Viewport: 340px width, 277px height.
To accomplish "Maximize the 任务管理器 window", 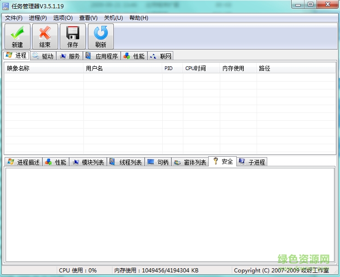I will (x=311, y=4).
